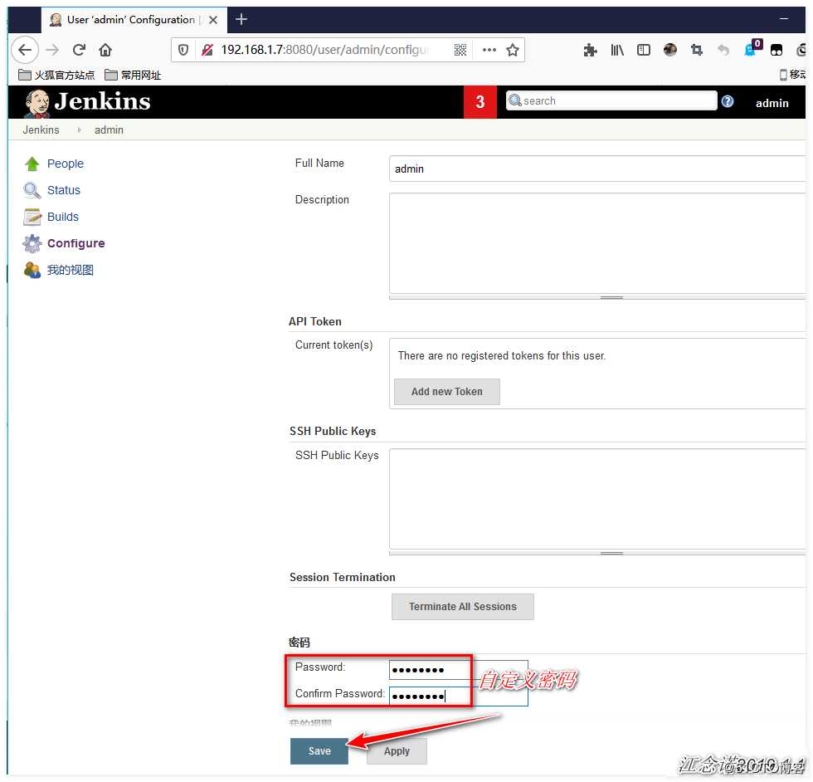Go to Jenkins breadcrumb root
The height and width of the screenshot is (782, 813).
pyautogui.click(x=41, y=130)
